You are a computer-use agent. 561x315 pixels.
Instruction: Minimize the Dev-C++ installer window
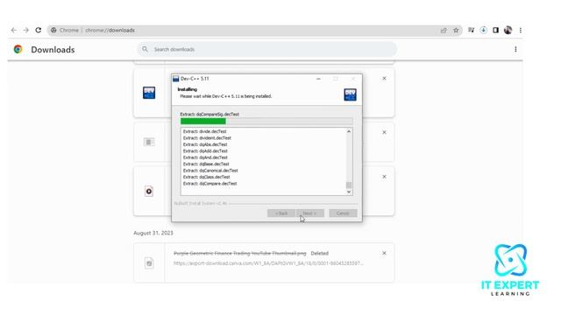coord(318,79)
